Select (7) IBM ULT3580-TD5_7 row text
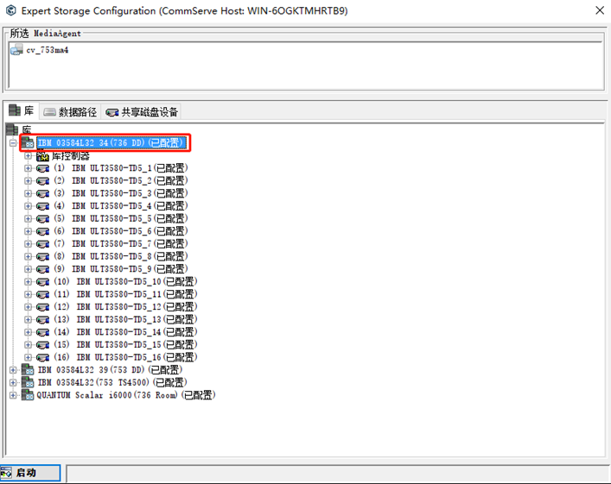 pos(121,244)
